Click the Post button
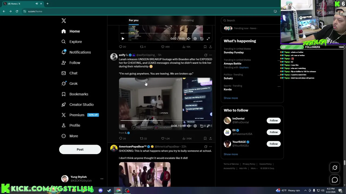 (80, 150)
